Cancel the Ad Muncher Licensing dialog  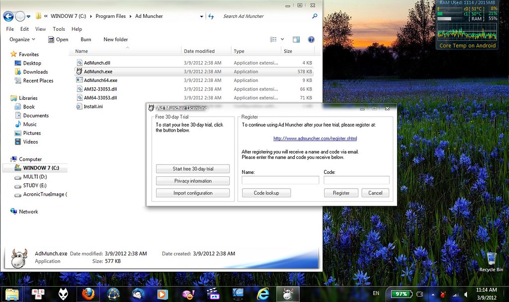(375, 193)
